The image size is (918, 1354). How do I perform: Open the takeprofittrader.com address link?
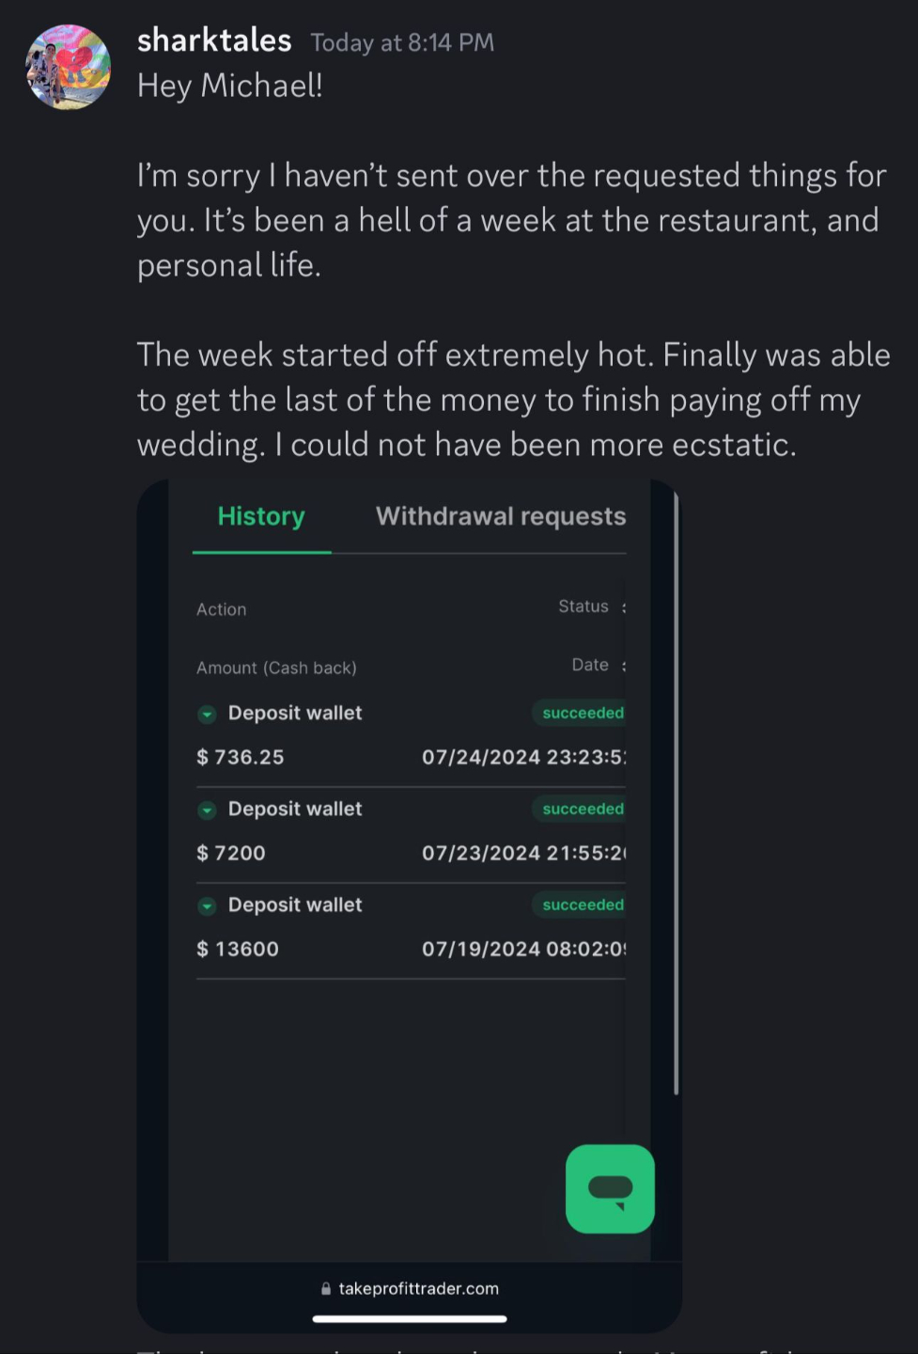pyautogui.click(x=418, y=1289)
